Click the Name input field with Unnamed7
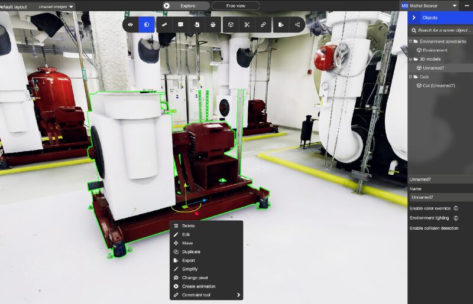473x304 pixels. pyautogui.click(x=441, y=197)
